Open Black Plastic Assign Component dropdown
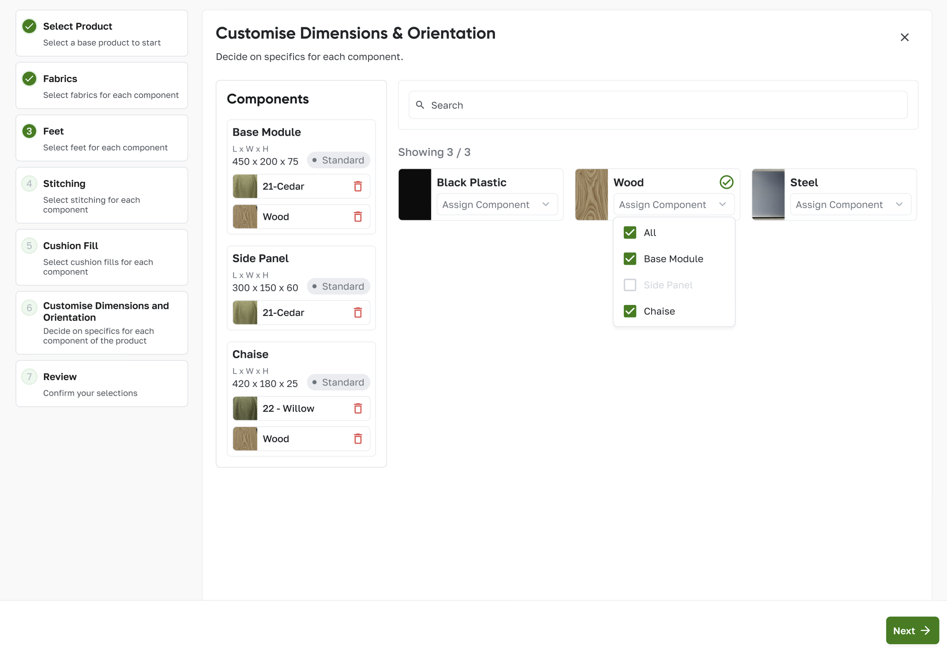Viewport: 947px width, 659px height. pos(497,205)
